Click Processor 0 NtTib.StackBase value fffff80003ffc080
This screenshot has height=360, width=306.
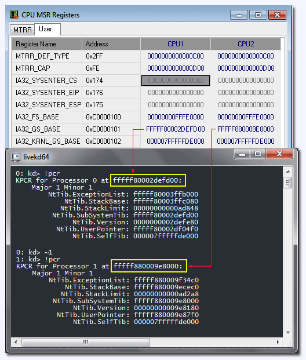point(166,201)
